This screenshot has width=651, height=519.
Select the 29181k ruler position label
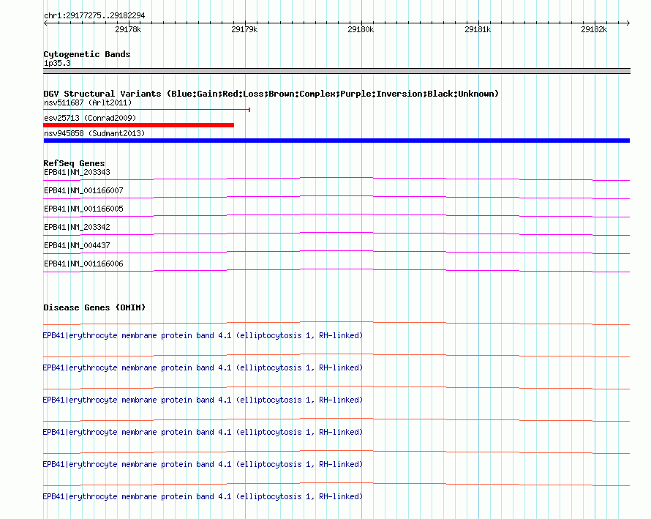tap(478, 29)
